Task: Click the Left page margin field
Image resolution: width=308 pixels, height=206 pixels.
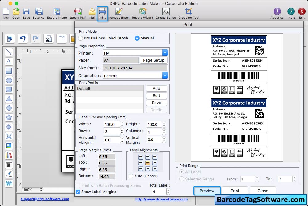Action: tap(107, 156)
